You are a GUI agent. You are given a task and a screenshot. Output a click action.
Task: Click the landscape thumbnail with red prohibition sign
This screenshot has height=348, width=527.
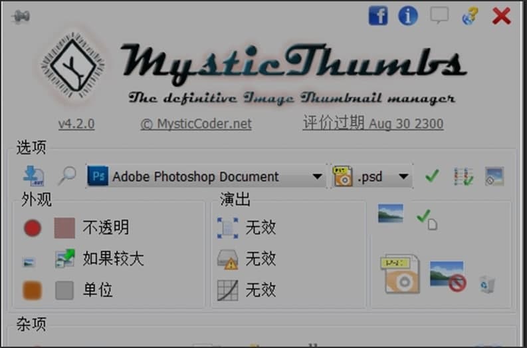tap(447, 275)
